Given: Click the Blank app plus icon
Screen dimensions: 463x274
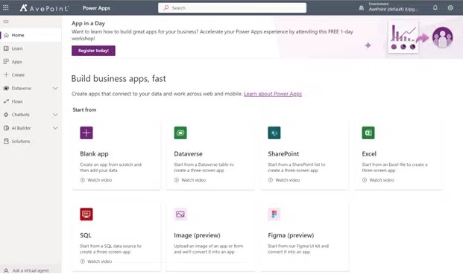Looking at the screenshot, I should point(86,133).
